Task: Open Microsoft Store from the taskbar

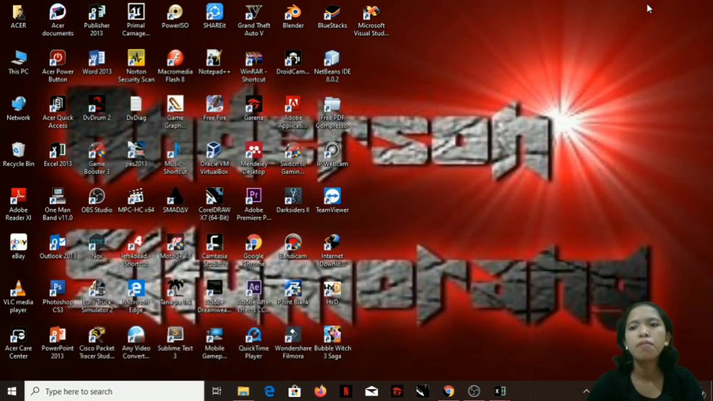Action: 295,391
